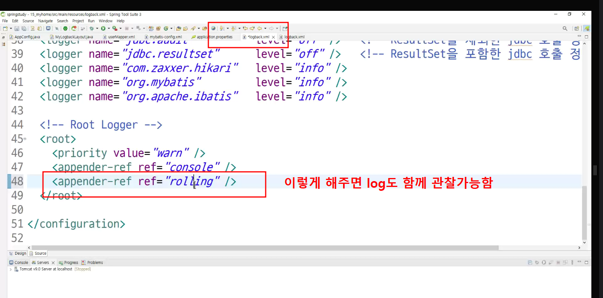Viewport: 603px width, 298px height.
Task: Click the Open Web Browser globe icon
Action: [x=213, y=28]
